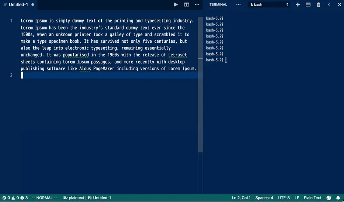344x202 pixels.
Task: Run the code with the play icon
Action: pos(176,4)
